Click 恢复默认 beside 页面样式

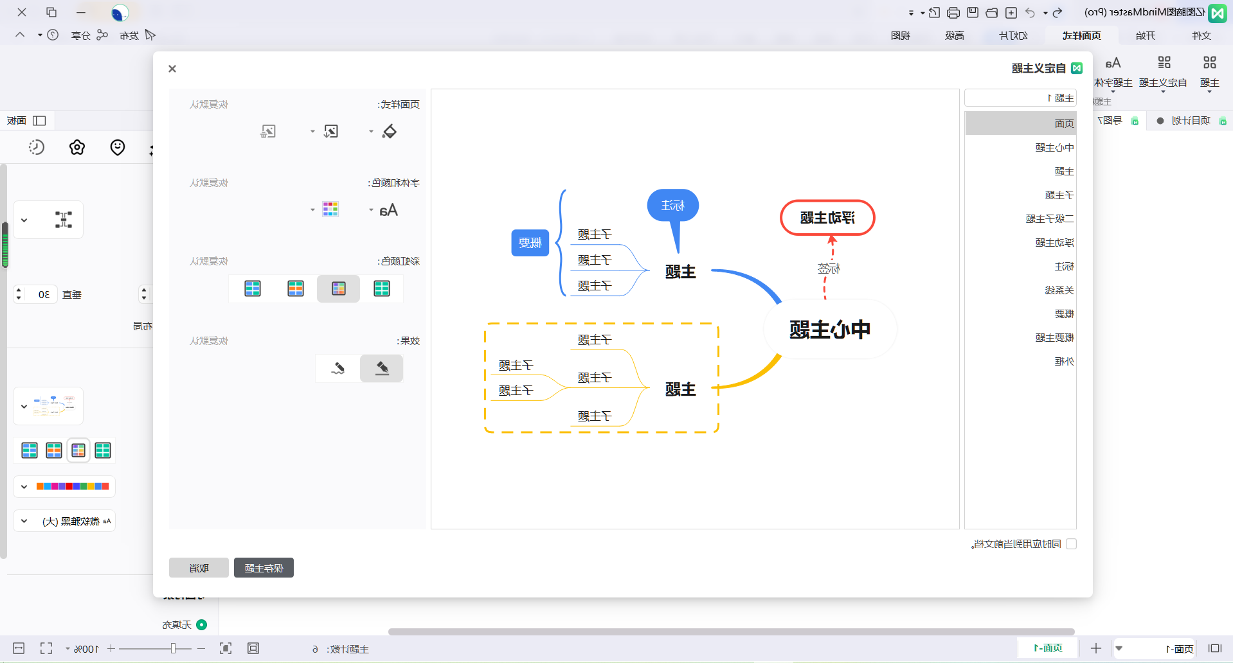coord(209,105)
